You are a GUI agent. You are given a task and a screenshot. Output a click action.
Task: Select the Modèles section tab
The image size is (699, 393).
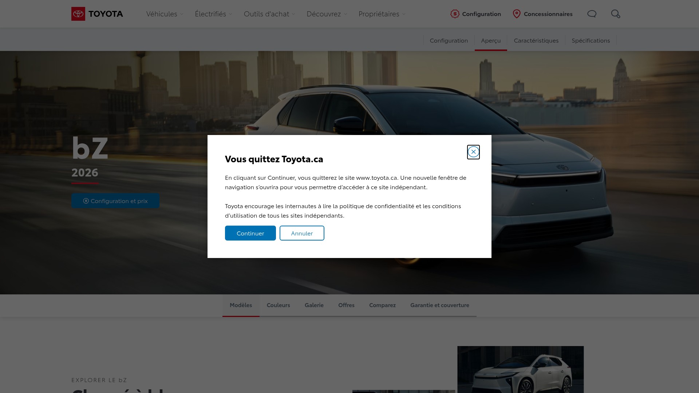point(241,305)
